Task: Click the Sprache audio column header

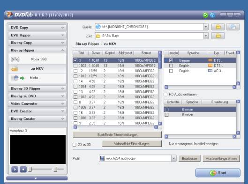Action: 193,53
